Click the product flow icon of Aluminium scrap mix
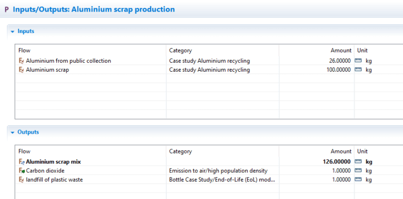 [22, 162]
